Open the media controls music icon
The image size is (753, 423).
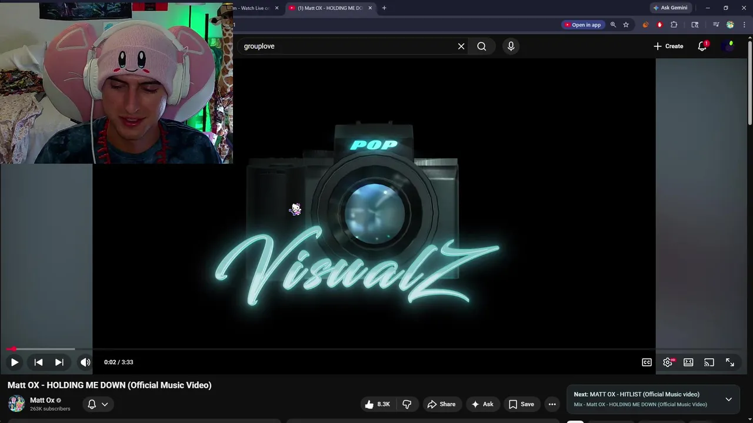coord(716,25)
